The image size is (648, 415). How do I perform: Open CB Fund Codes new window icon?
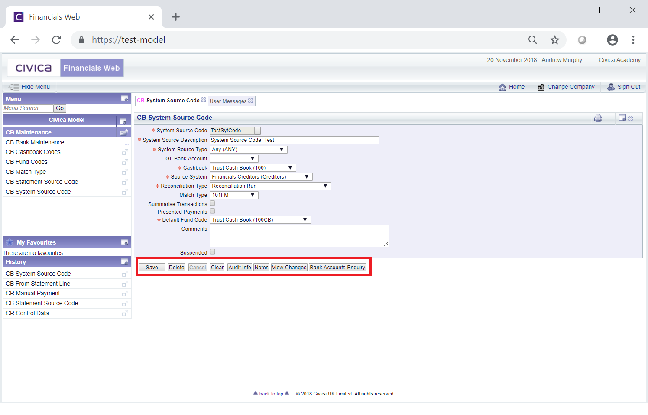(125, 162)
